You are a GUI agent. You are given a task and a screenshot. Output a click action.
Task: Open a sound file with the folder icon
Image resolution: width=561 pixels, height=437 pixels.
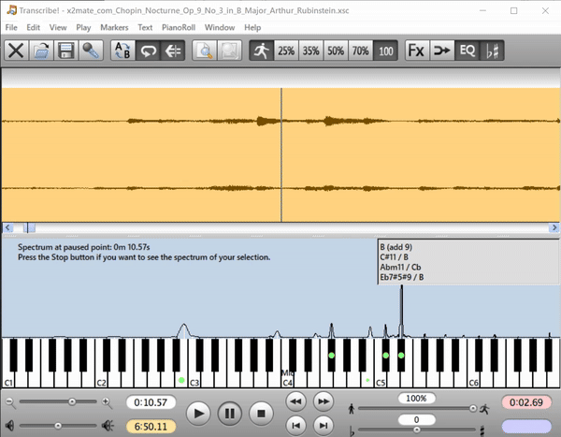pos(41,51)
